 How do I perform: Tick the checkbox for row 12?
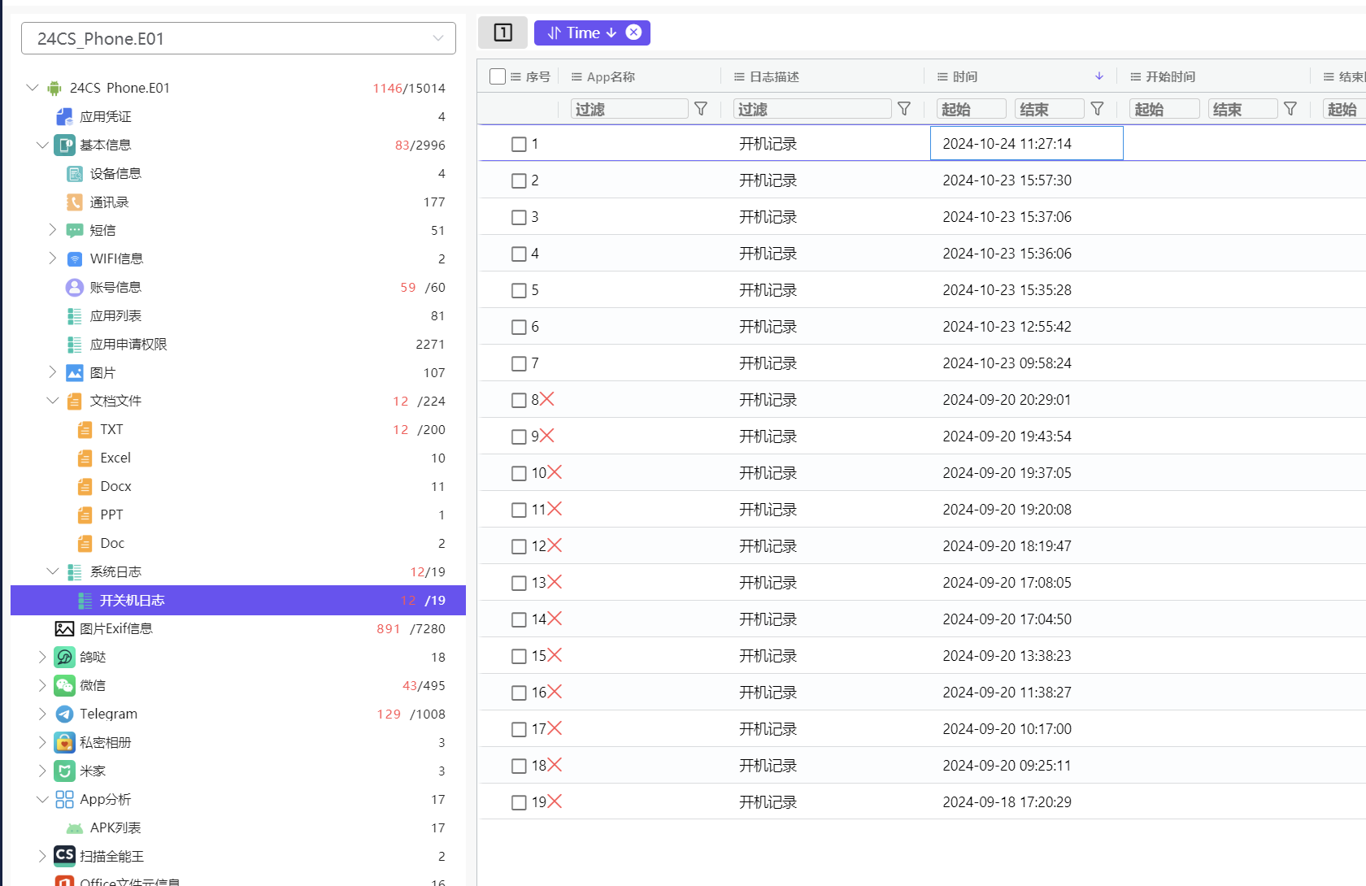click(x=519, y=546)
